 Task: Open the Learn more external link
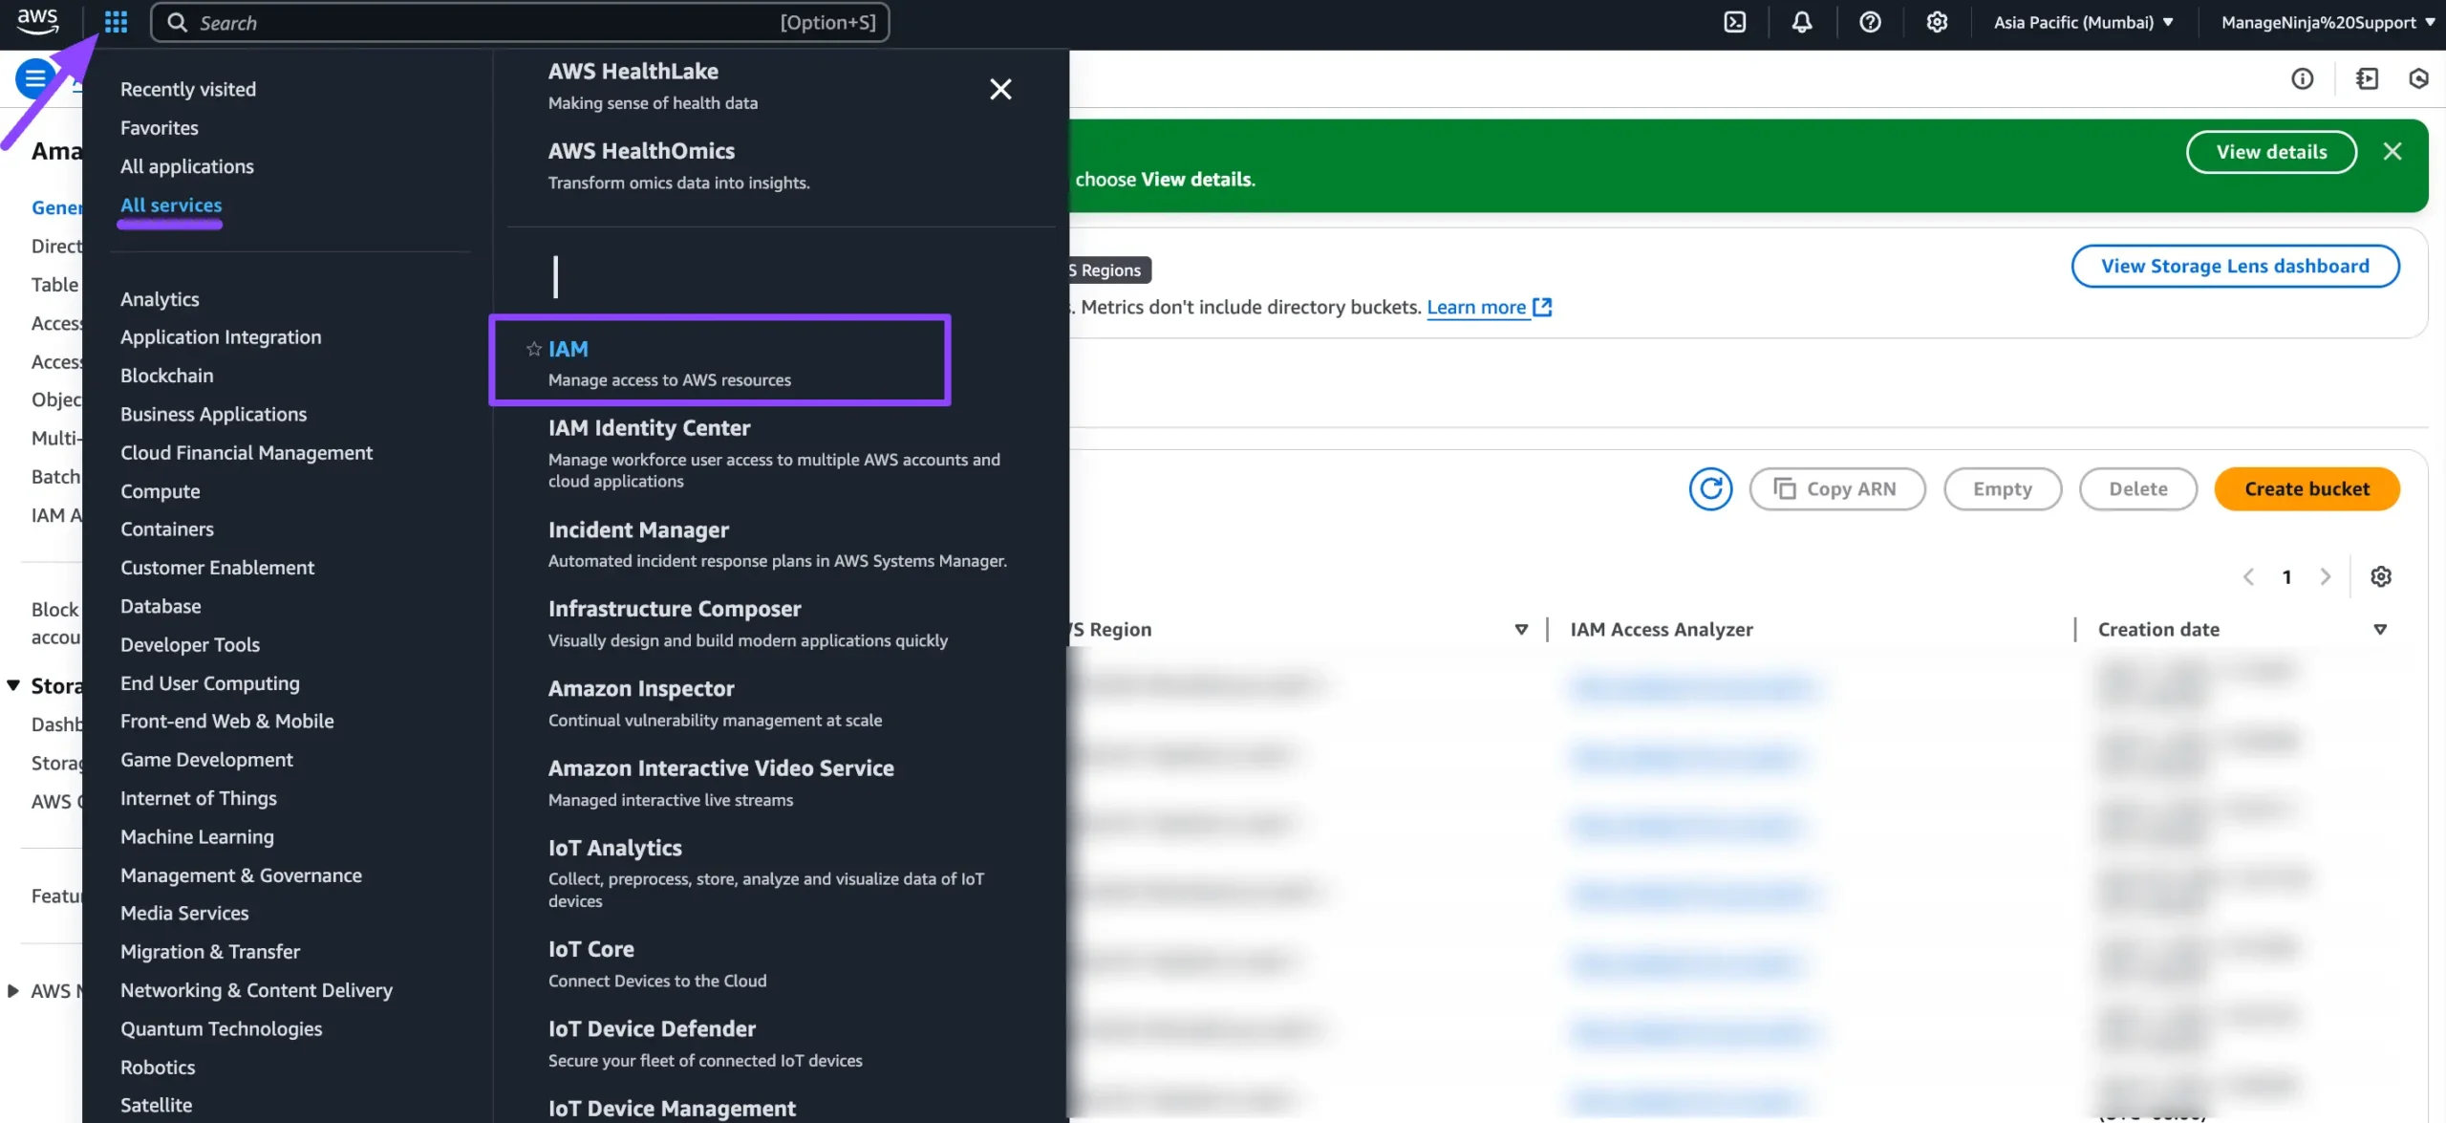tap(1489, 307)
